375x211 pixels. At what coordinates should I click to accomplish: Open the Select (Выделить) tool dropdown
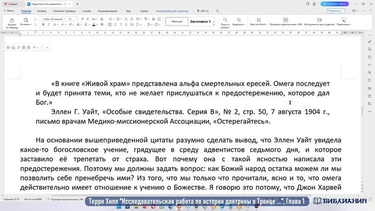click(238, 22)
